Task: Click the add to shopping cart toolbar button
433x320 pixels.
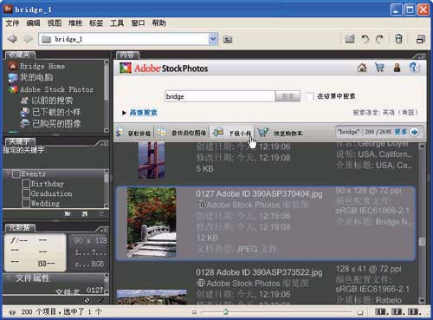Action: [x=280, y=133]
